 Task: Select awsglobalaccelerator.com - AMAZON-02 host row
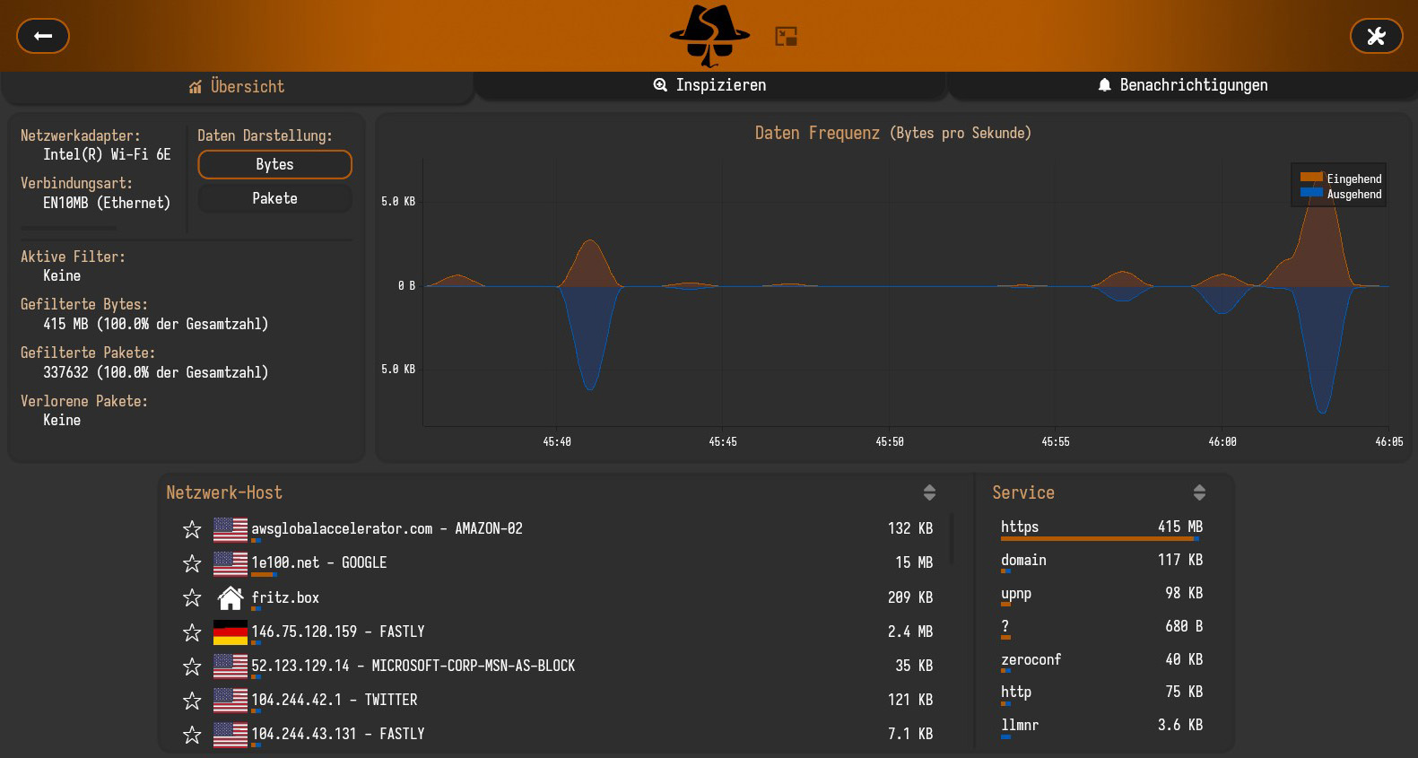click(556, 529)
